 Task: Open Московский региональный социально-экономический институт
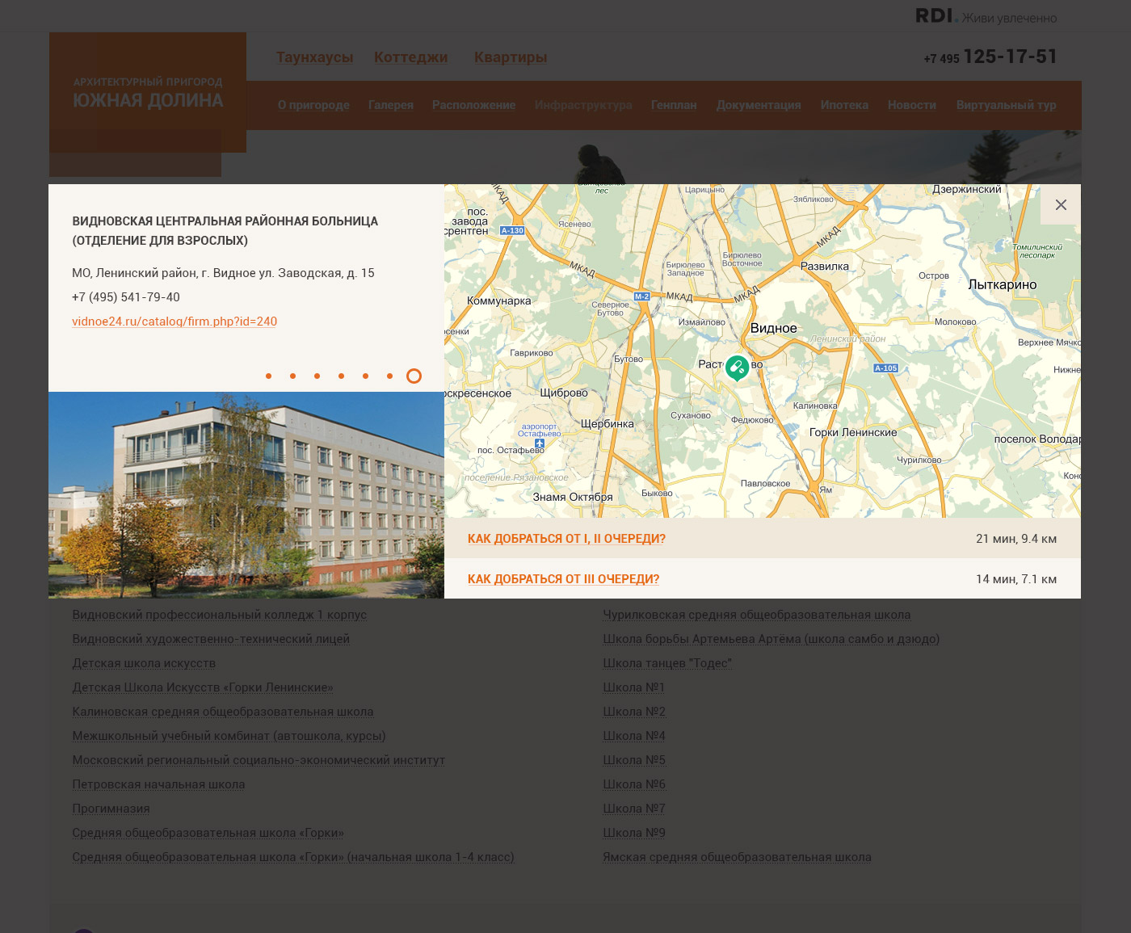pyautogui.click(x=259, y=760)
